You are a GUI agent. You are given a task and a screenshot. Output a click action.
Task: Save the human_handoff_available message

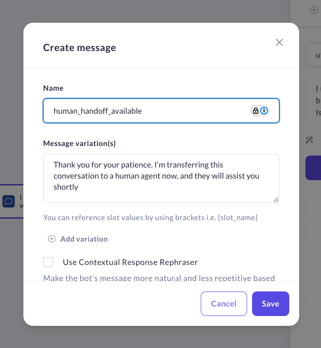[x=270, y=303]
